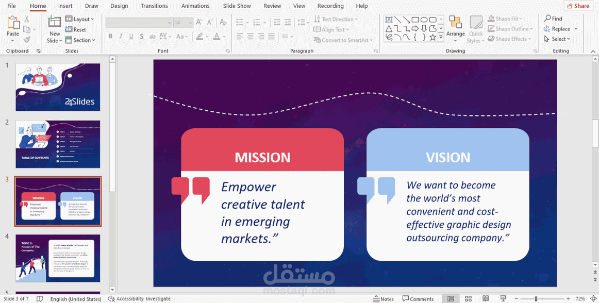
Task: Click the Reset slide button
Action: pyautogui.click(x=76, y=29)
